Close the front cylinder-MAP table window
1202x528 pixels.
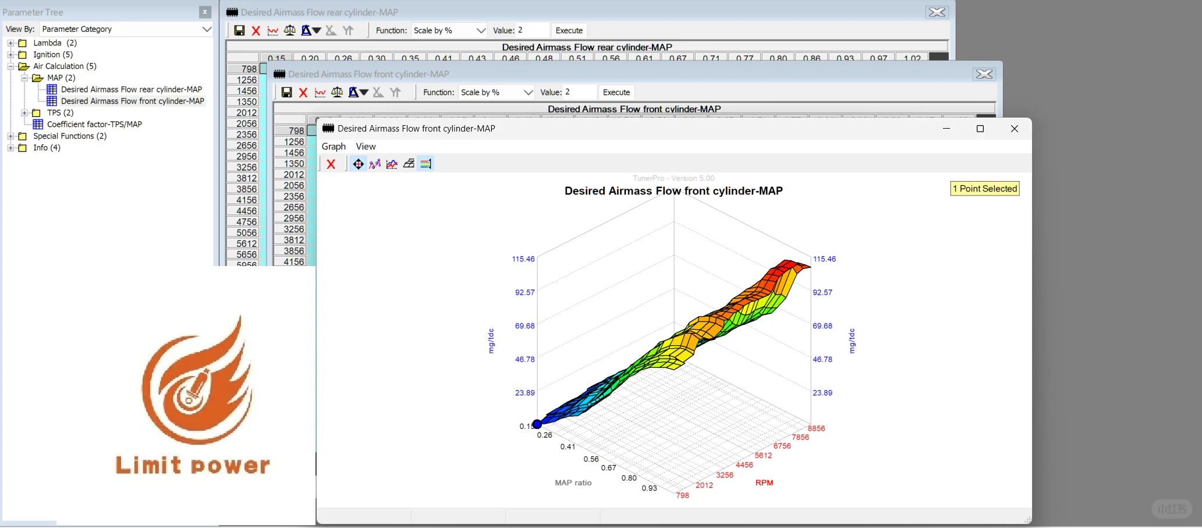pyautogui.click(x=984, y=74)
